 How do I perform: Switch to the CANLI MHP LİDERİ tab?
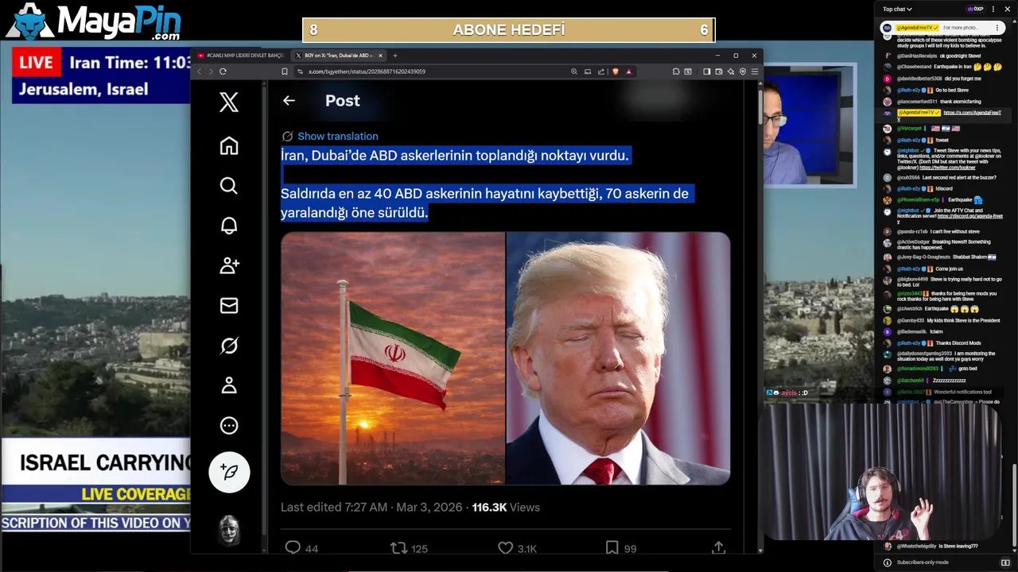240,56
